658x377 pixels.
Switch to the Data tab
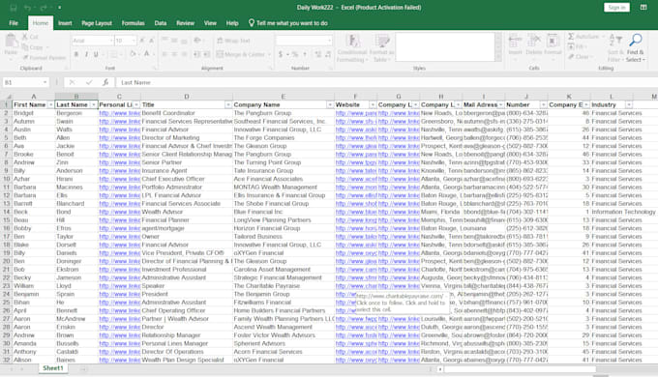point(161,23)
